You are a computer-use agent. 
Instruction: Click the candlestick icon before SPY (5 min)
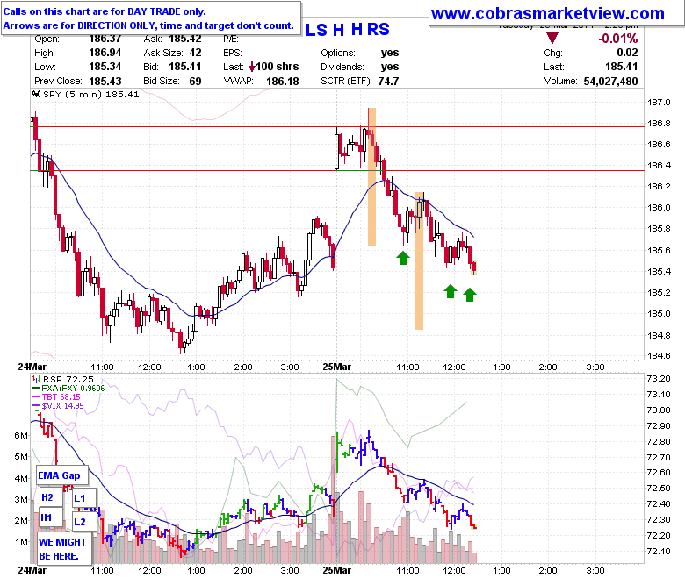(37, 94)
